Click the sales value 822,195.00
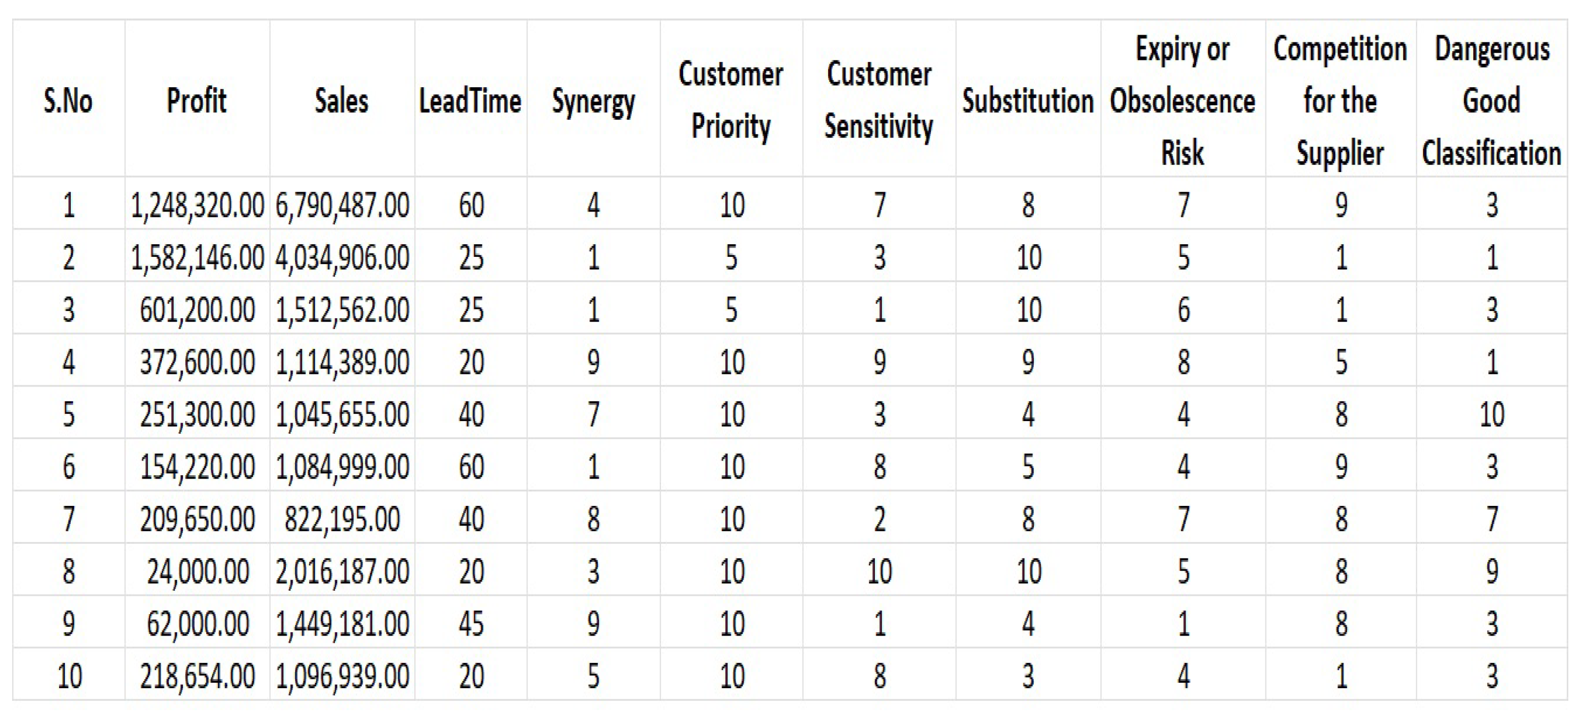 pyautogui.click(x=342, y=520)
